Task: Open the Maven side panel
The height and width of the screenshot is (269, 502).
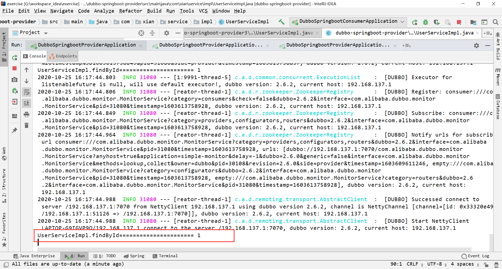Action: pos(498,77)
